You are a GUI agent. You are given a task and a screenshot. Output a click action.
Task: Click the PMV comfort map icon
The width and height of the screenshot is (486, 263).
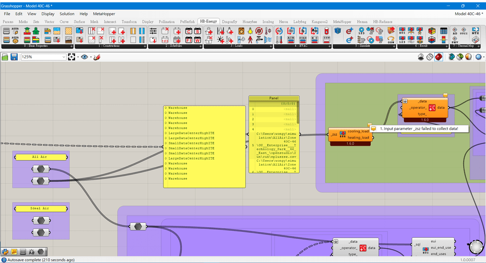pos(455,40)
